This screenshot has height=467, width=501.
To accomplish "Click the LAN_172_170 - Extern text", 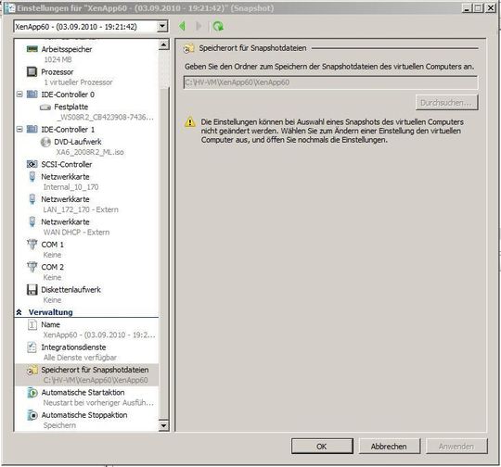I will (x=81, y=209).
